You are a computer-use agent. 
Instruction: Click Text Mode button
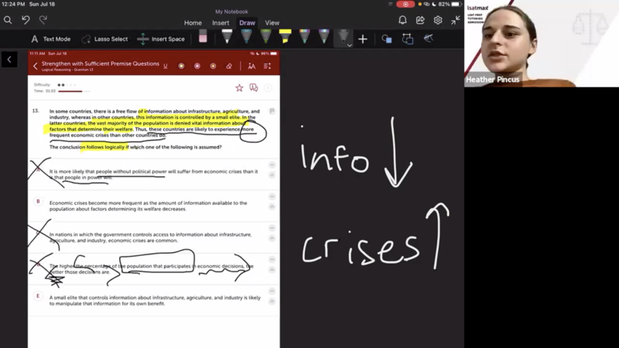(50, 39)
